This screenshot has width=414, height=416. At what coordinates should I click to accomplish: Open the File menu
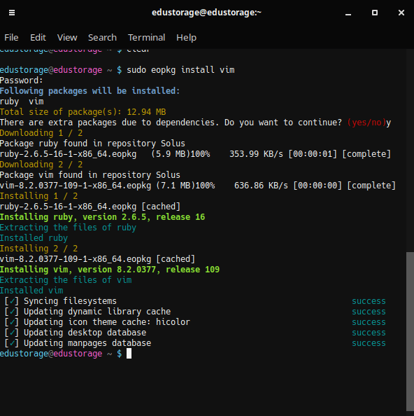pos(11,37)
